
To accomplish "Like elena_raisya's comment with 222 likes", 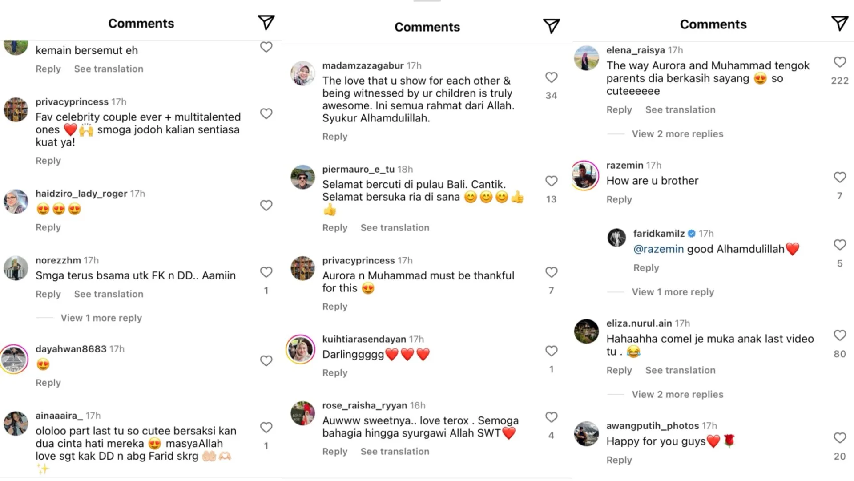I will tap(839, 62).
